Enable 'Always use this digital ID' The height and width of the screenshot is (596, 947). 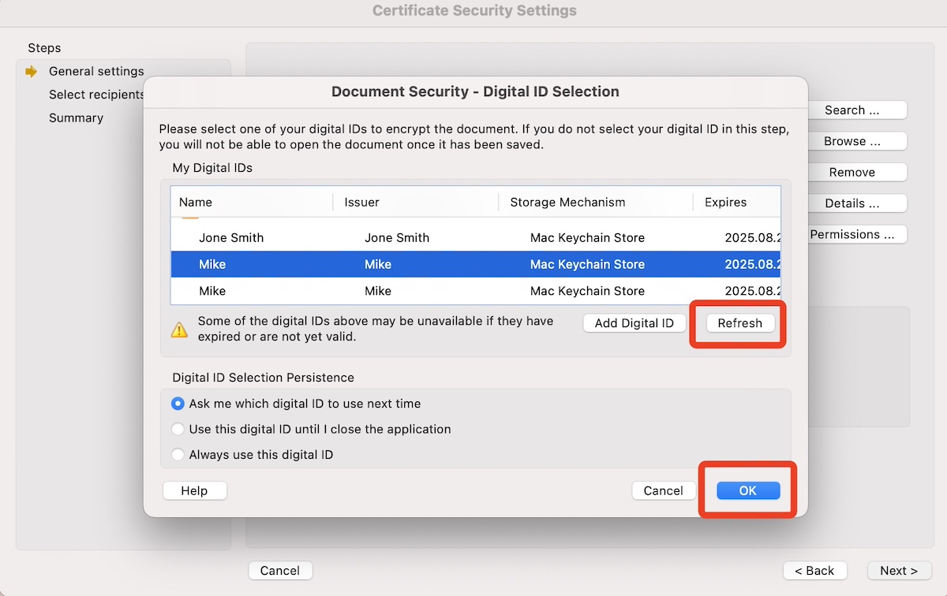[x=178, y=454]
